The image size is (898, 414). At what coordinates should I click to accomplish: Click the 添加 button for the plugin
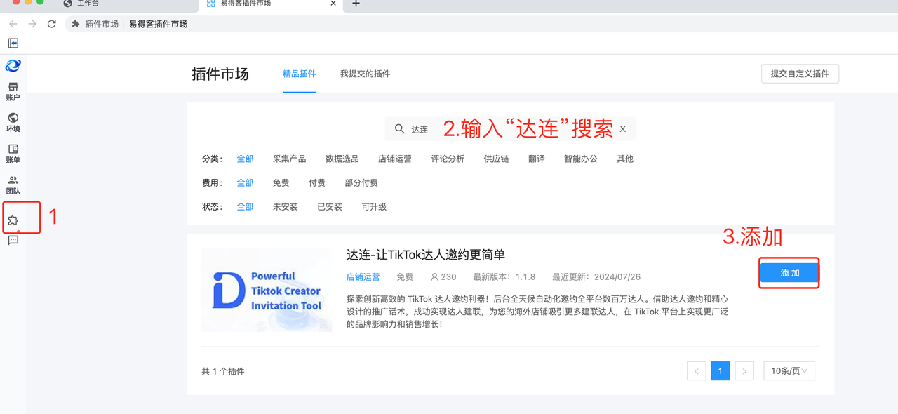[789, 273]
